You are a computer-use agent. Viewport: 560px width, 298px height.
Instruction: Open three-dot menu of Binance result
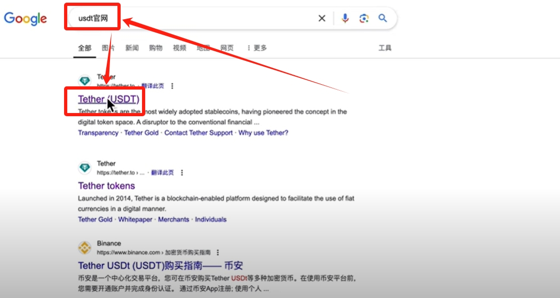coord(217,252)
